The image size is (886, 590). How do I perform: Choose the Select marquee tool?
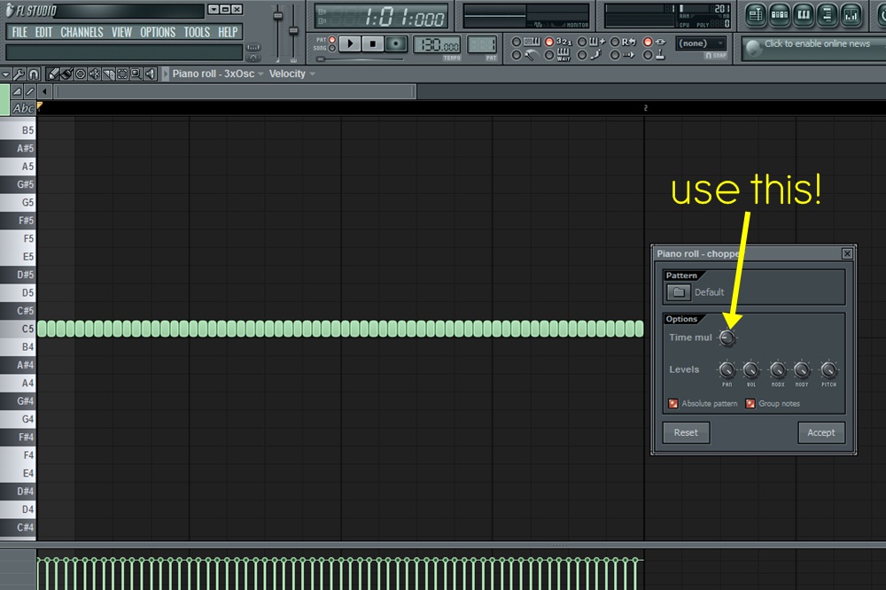pyautogui.click(x=122, y=74)
